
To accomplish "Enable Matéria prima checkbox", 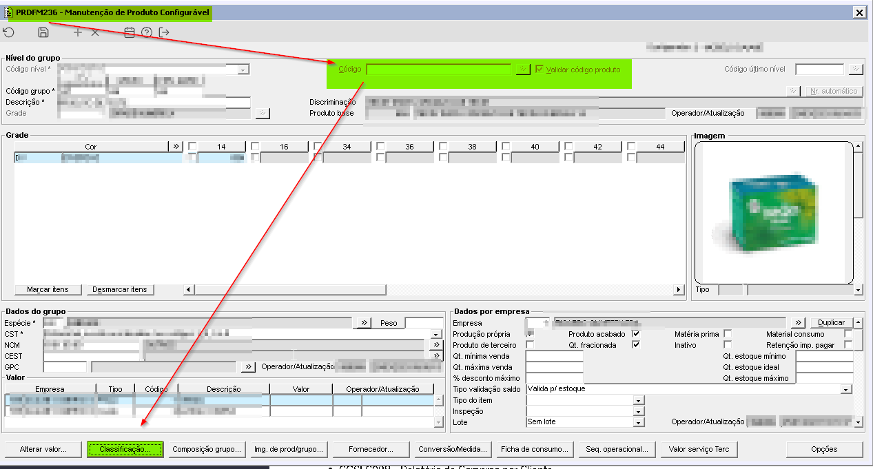I will point(728,334).
